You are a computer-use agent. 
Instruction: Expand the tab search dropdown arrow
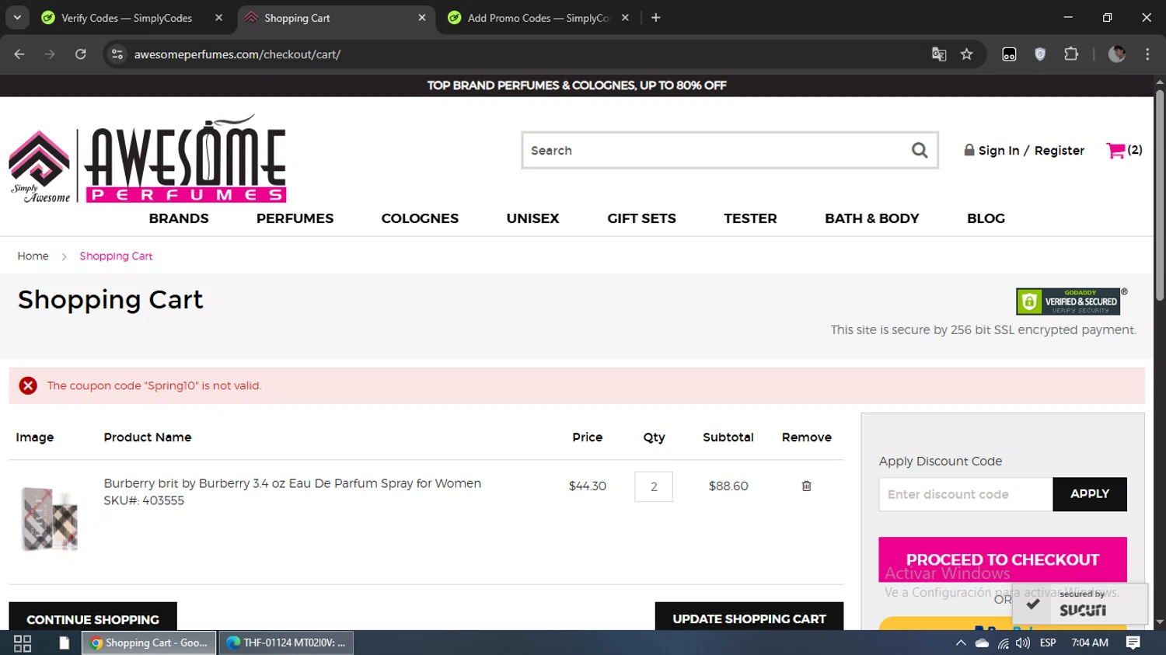coord(17,18)
